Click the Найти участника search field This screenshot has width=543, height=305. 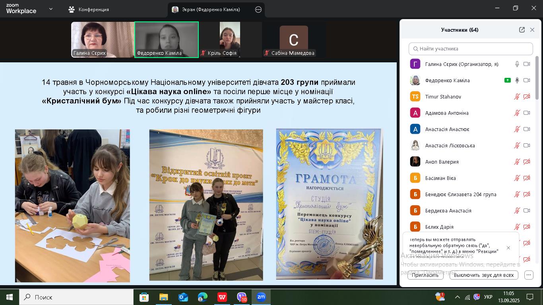[x=471, y=49]
